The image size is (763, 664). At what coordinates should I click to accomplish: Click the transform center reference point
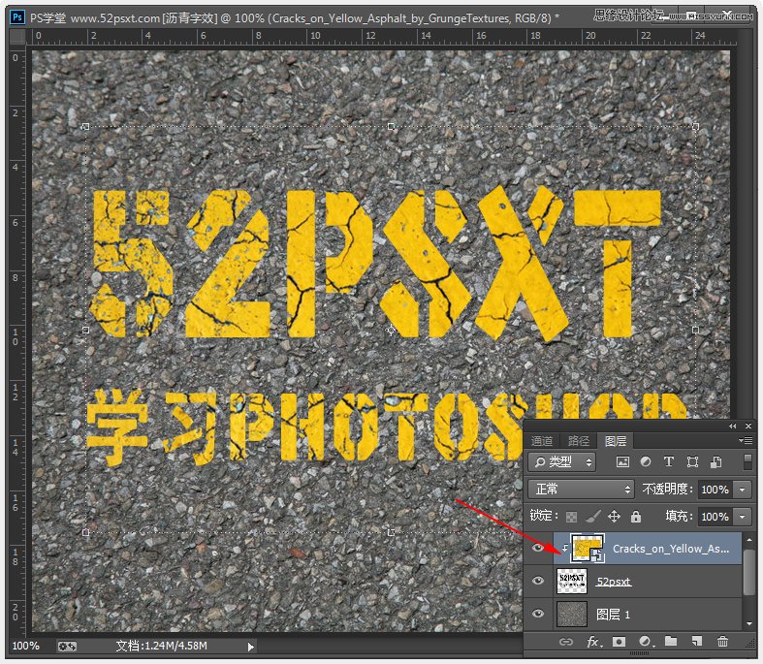click(391, 331)
